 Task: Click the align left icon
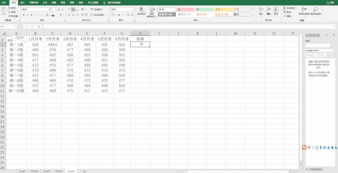click(69, 15)
